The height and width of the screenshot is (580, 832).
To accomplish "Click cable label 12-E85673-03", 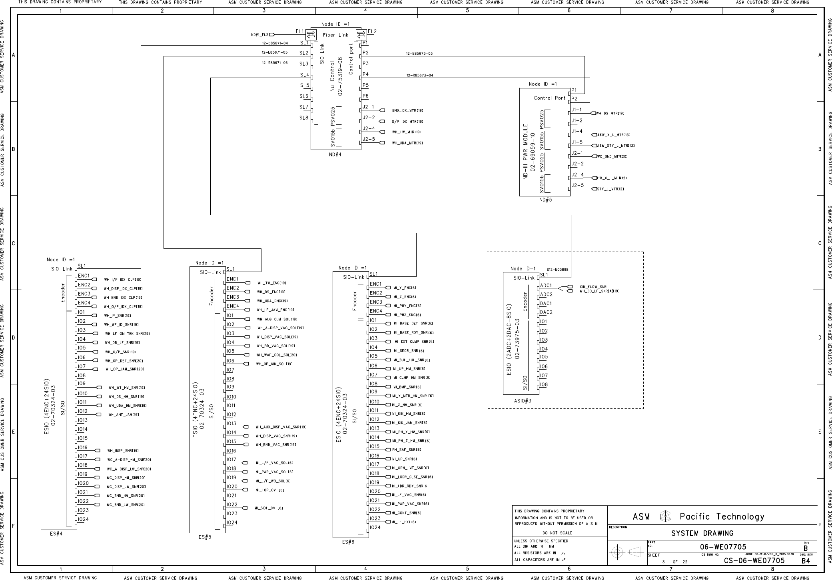I will tap(419, 54).
